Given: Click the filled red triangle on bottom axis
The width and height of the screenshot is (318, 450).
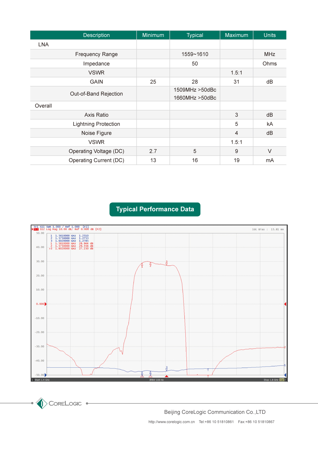Looking at the screenshot, I should click(167, 376).
